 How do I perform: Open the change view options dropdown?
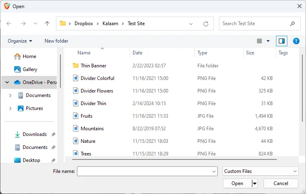click(x=268, y=41)
